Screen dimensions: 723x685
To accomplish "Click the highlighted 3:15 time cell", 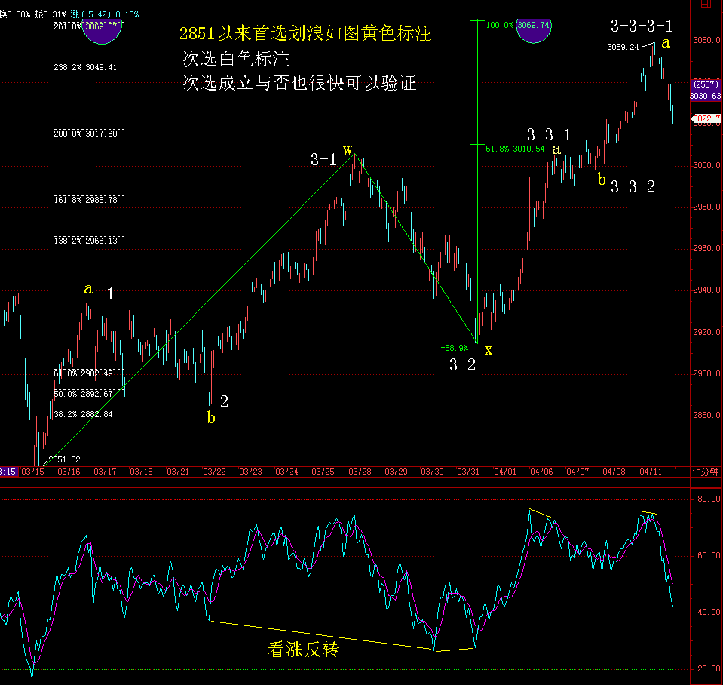I will coord(8,472).
